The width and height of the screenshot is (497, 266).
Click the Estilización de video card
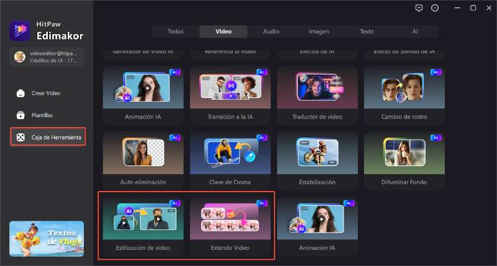pyautogui.click(x=144, y=227)
